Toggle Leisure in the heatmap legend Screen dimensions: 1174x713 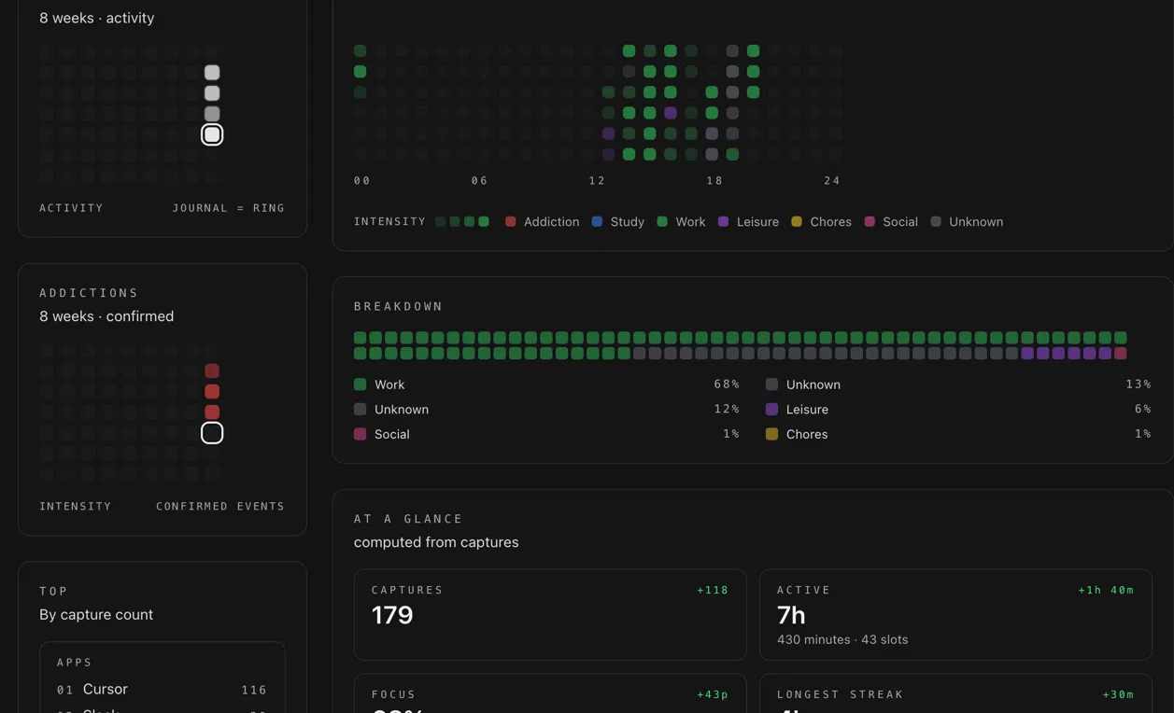[x=748, y=222]
